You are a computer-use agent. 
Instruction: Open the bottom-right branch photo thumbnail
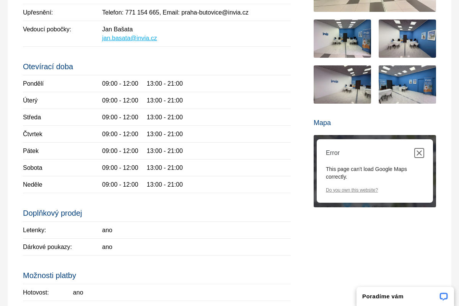[x=407, y=85]
